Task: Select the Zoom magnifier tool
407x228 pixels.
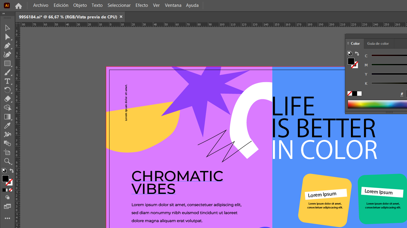Action: (x=7, y=161)
